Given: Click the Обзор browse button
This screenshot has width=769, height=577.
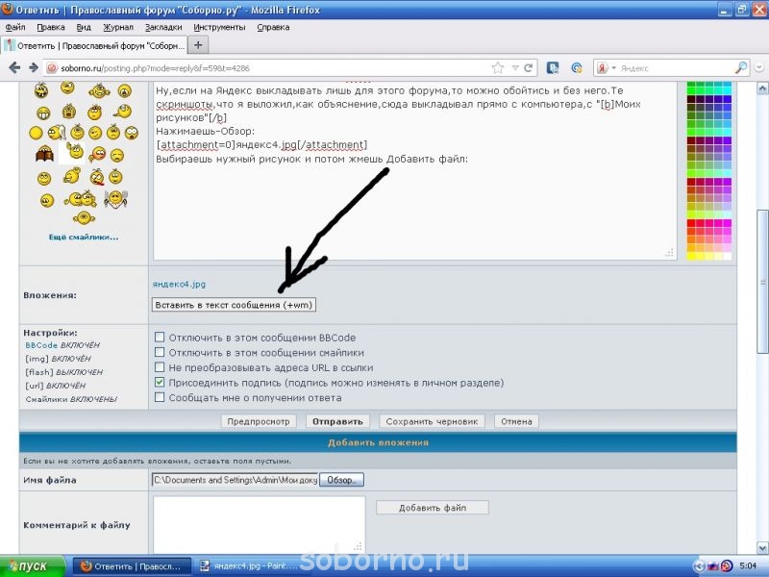Looking at the screenshot, I should pyautogui.click(x=341, y=480).
